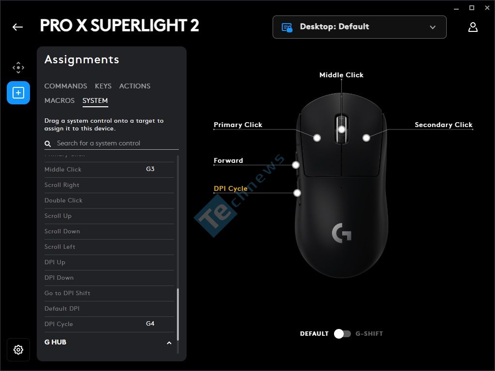Collapse the G HUB section chevron

(x=169, y=343)
